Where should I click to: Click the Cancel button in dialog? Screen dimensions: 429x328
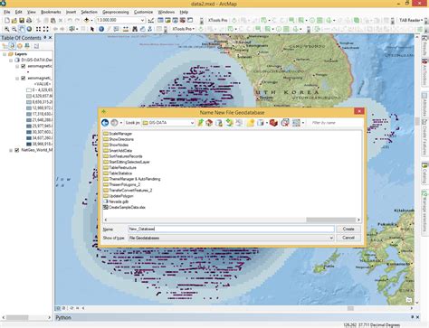pyautogui.click(x=348, y=238)
